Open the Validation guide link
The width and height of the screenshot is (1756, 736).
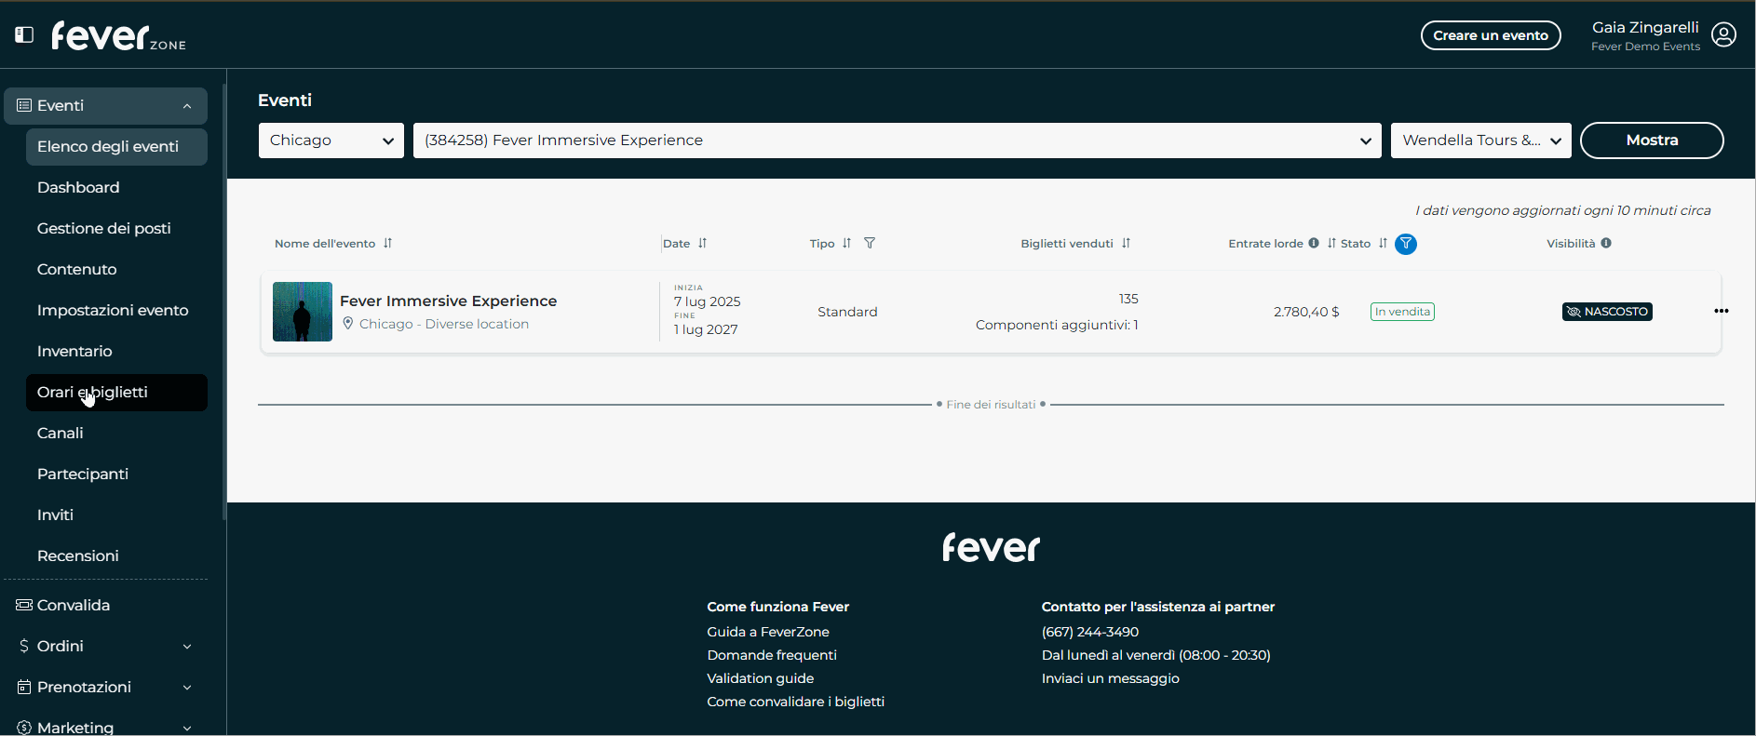point(761,678)
